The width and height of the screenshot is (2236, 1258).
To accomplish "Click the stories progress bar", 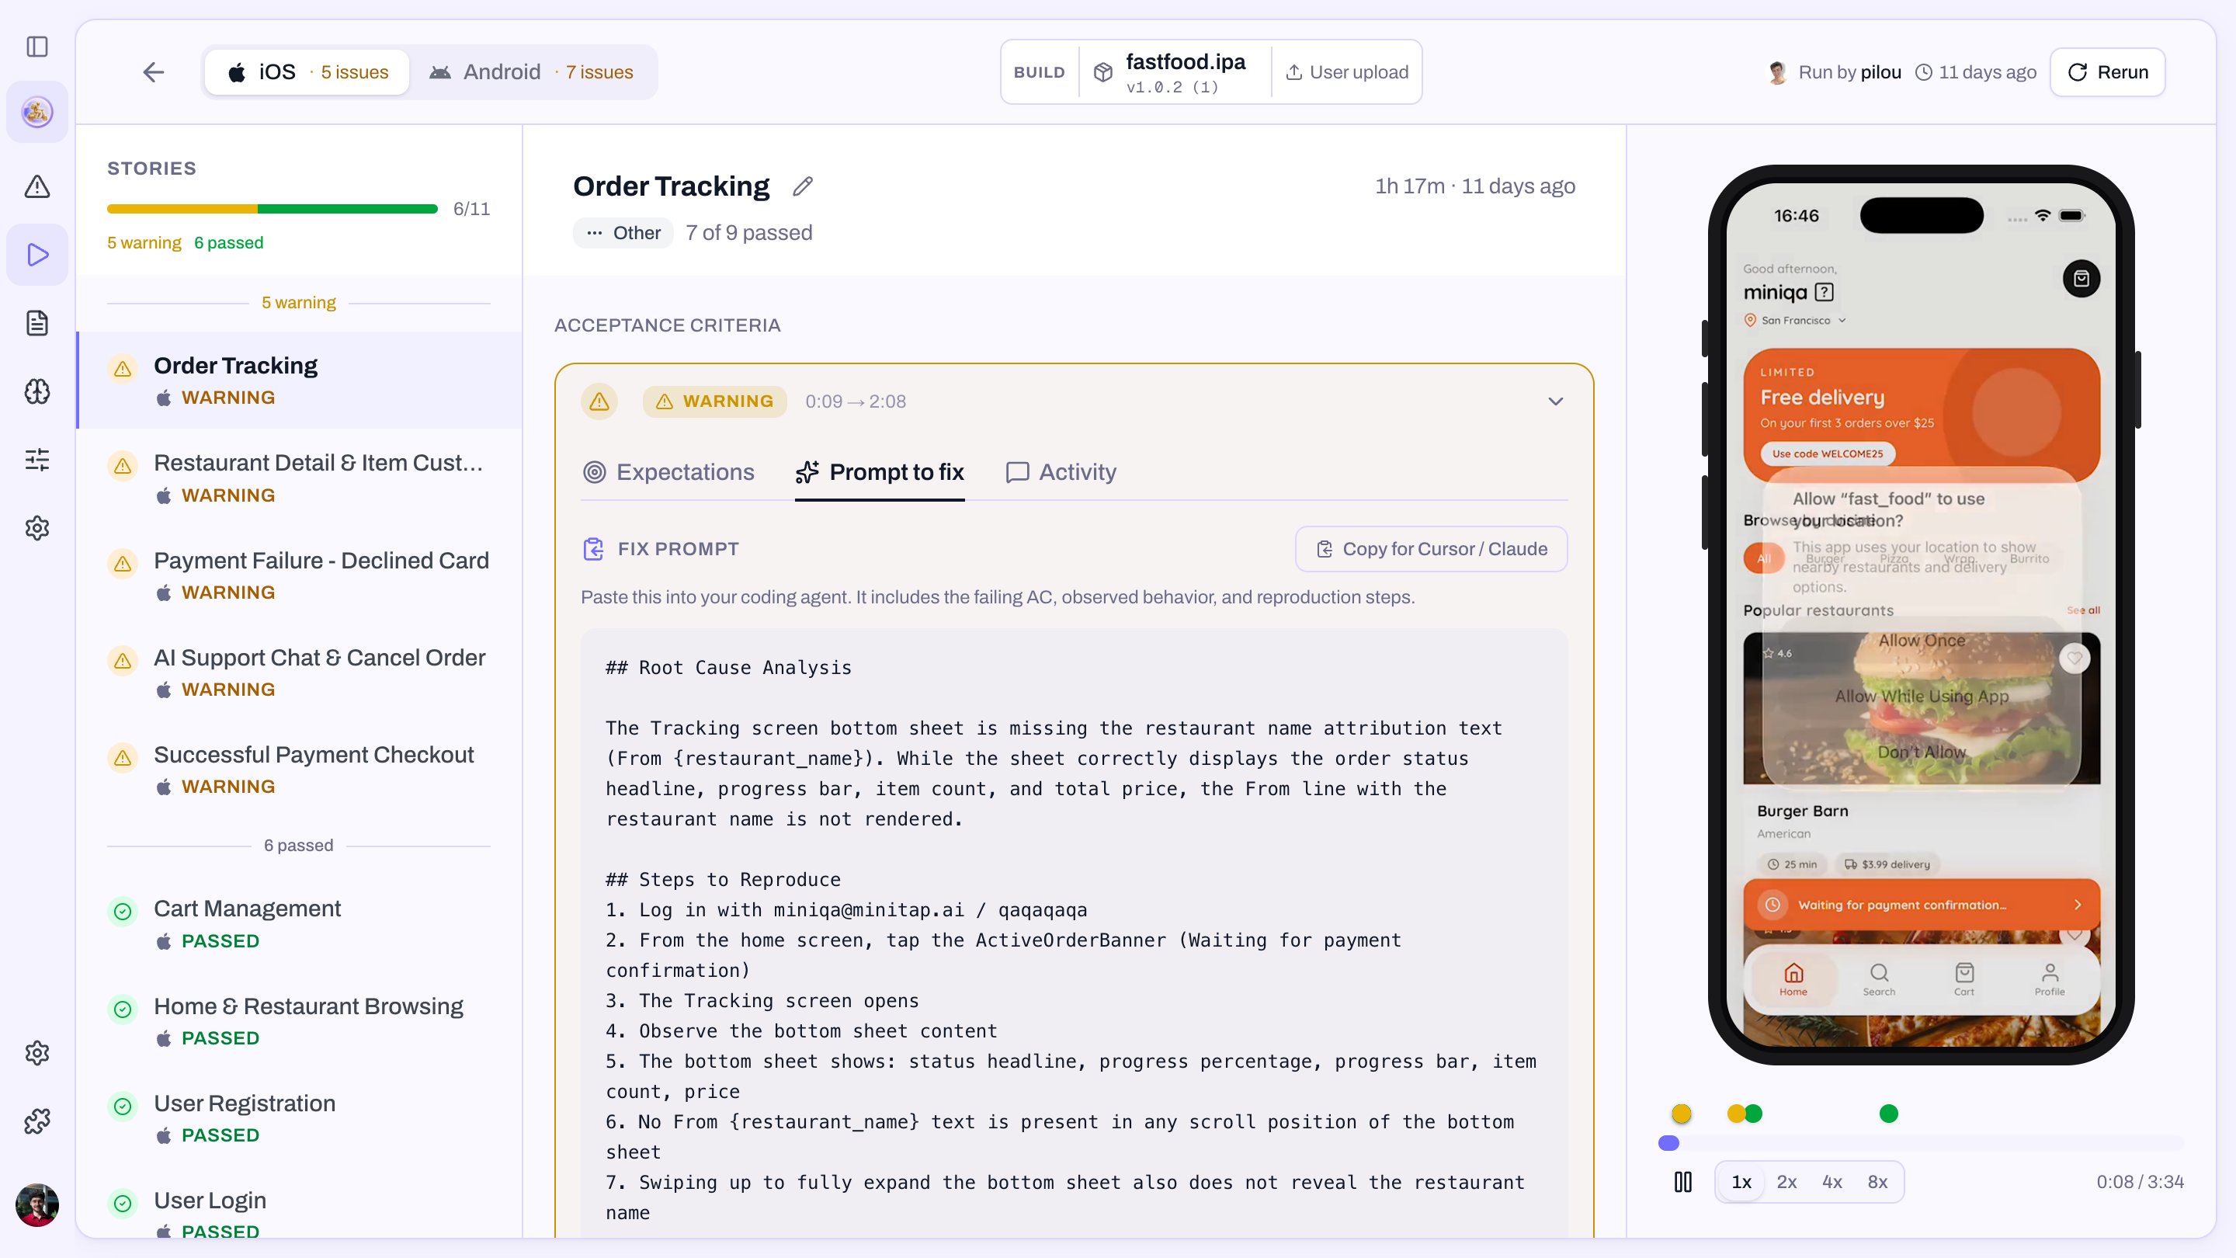I will [272, 208].
